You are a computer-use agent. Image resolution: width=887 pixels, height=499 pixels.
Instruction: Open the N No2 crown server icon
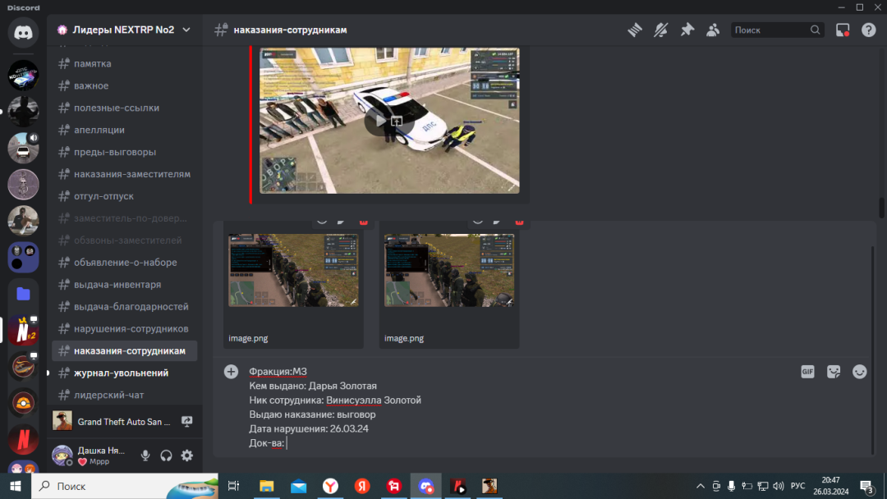point(23,330)
